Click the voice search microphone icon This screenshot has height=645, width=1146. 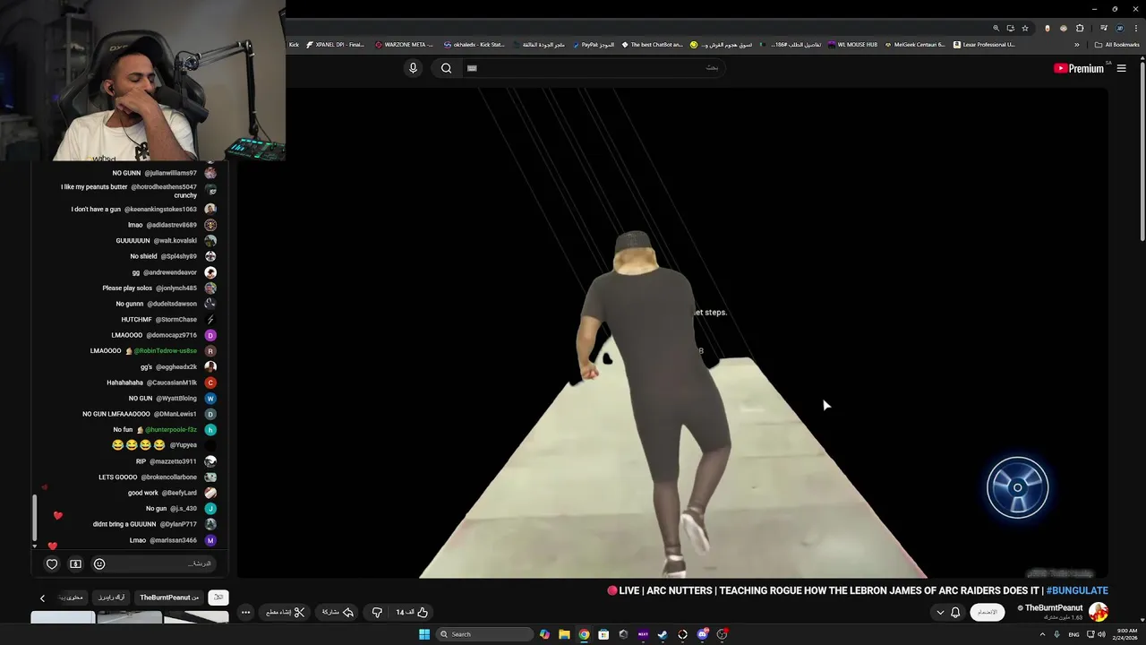(x=413, y=68)
